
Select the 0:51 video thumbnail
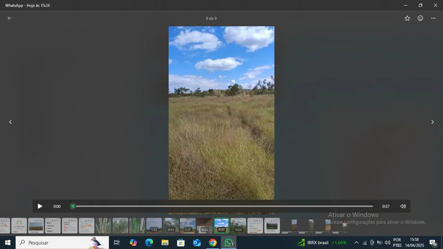171,225
